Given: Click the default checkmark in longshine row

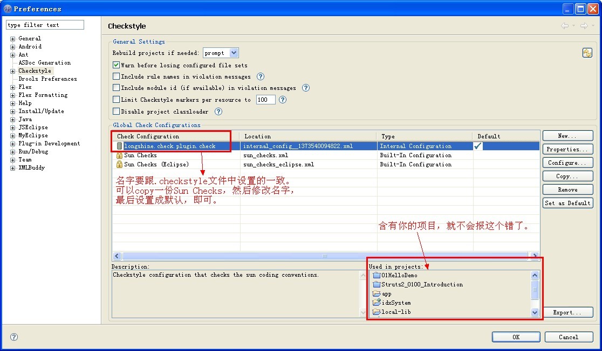Looking at the screenshot, I should click(x=478, y=146).
